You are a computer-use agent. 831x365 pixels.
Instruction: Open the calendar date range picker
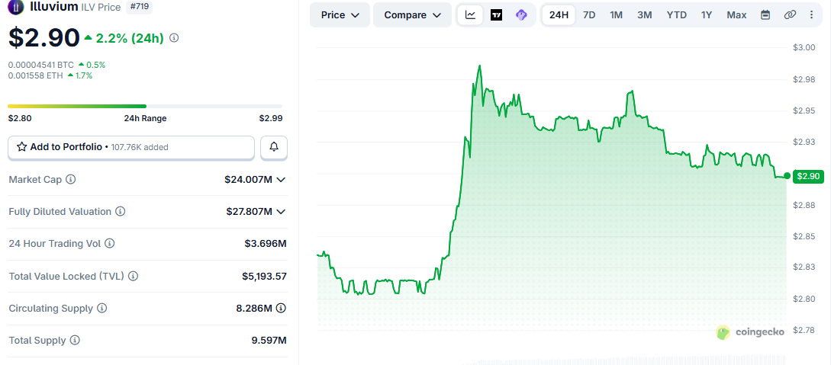765,14
